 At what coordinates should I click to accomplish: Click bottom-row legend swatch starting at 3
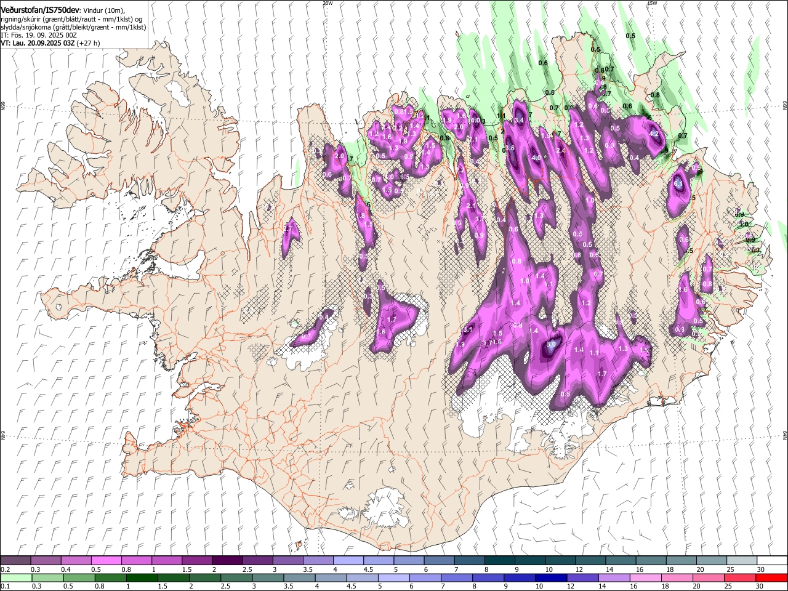(x=267, y=577)
